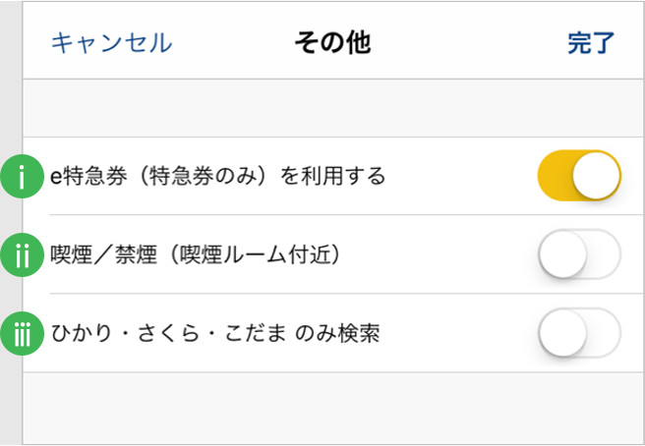Tap キャンセル to cancel
Image resolution: width=645 pixels, height=446 pixels.
111,43
